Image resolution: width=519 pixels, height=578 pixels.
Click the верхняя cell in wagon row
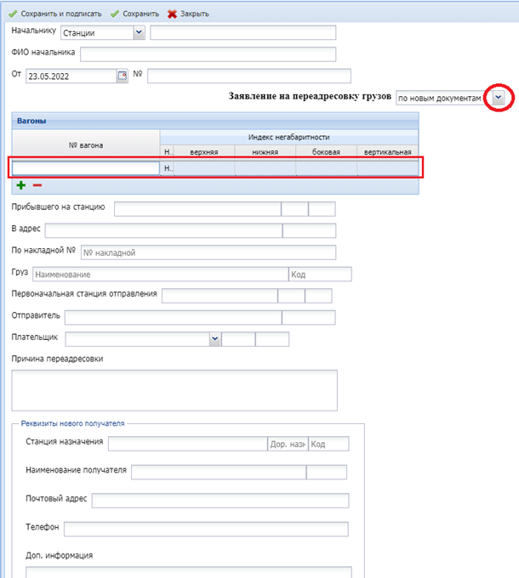[204, 168]
